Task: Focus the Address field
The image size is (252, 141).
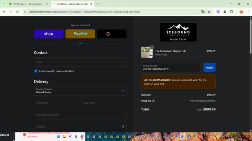Action: click(x=80, y=127)
